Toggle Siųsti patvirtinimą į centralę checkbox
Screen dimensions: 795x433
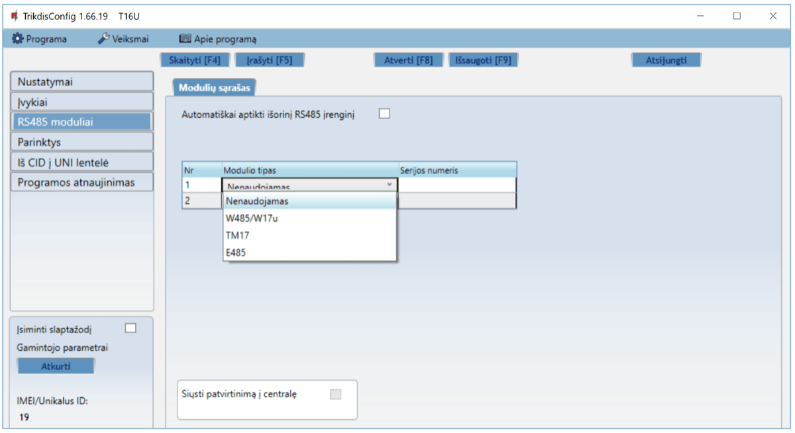[336, 395]
